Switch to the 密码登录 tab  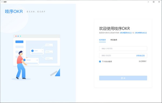pos(114,40)
